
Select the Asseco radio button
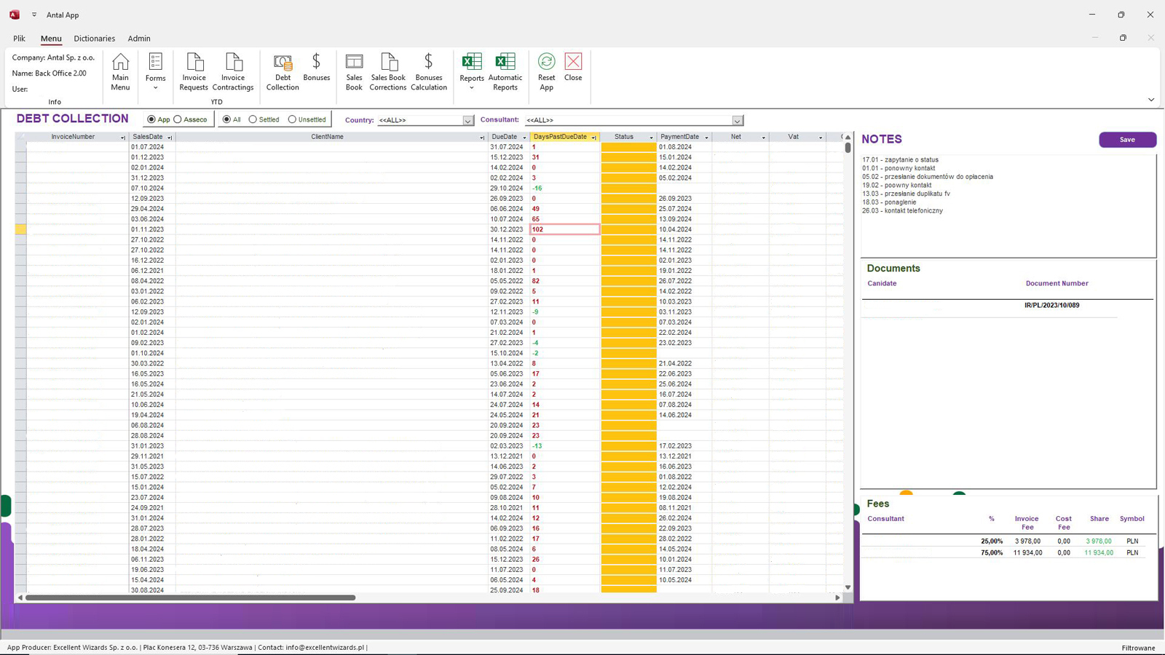pyautogui.click(x=178, y=119)
